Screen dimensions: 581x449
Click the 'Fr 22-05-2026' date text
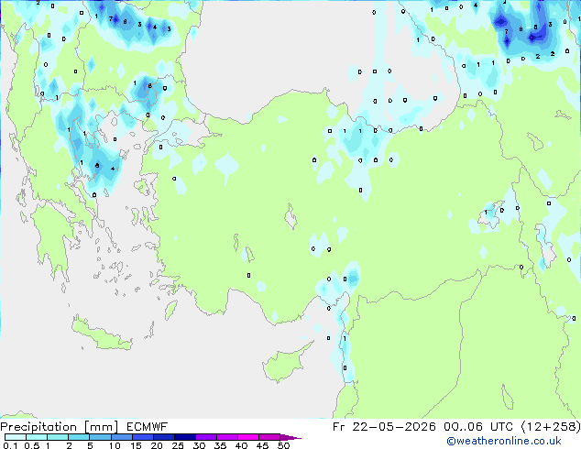[x=384, y=427]
